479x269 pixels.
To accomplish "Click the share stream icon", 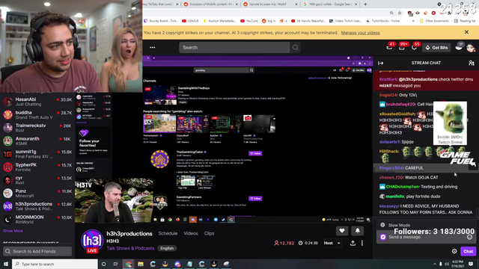I will click(x=353, y=243).
